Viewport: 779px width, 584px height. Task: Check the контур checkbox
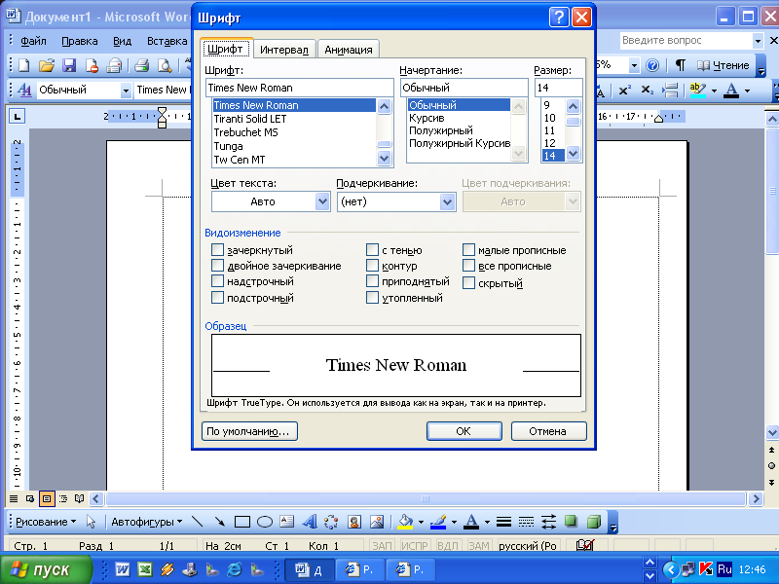[372, 265]
